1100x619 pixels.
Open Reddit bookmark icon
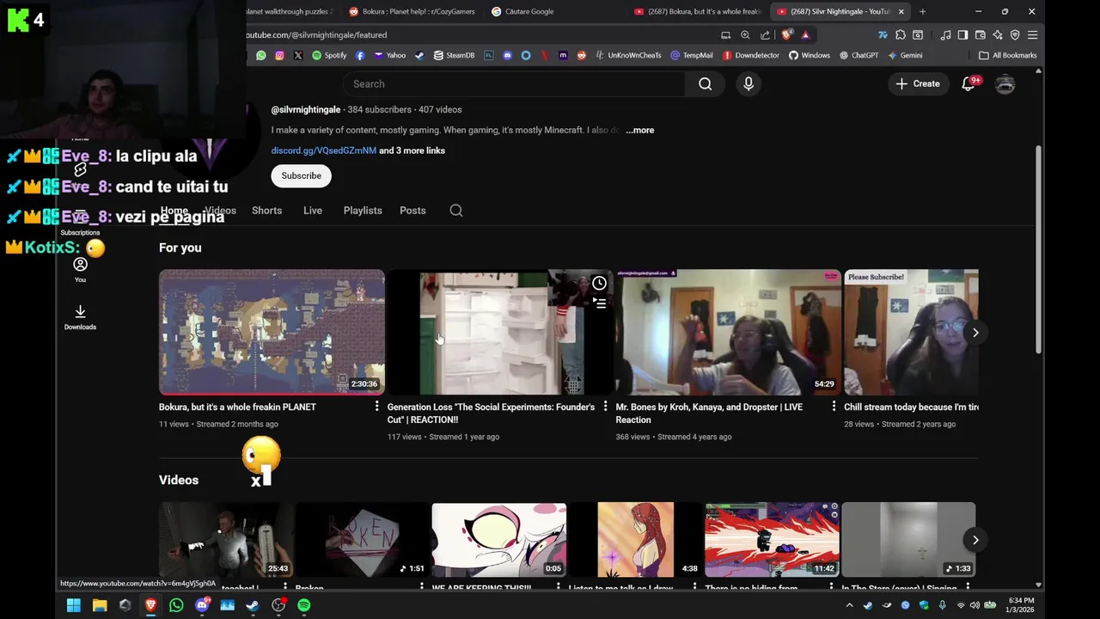coord(582,55)
